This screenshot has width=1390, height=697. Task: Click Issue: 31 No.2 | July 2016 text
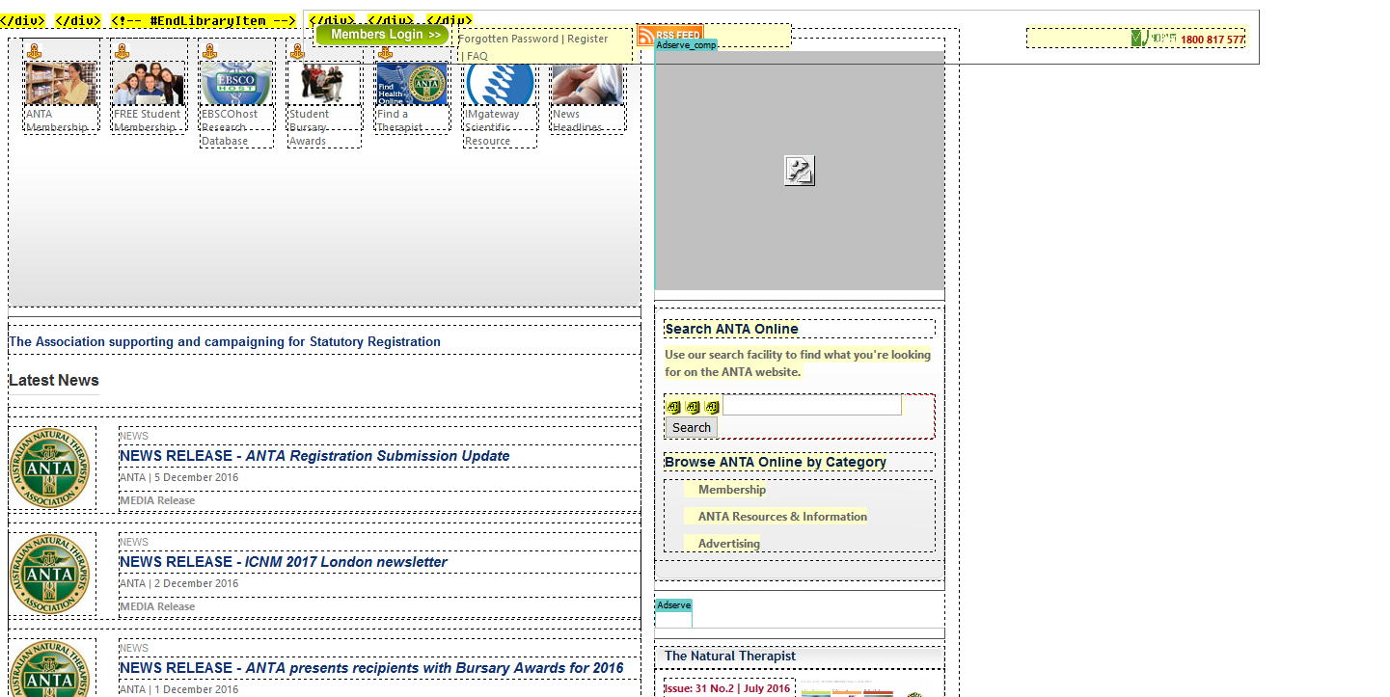[727, 688]
